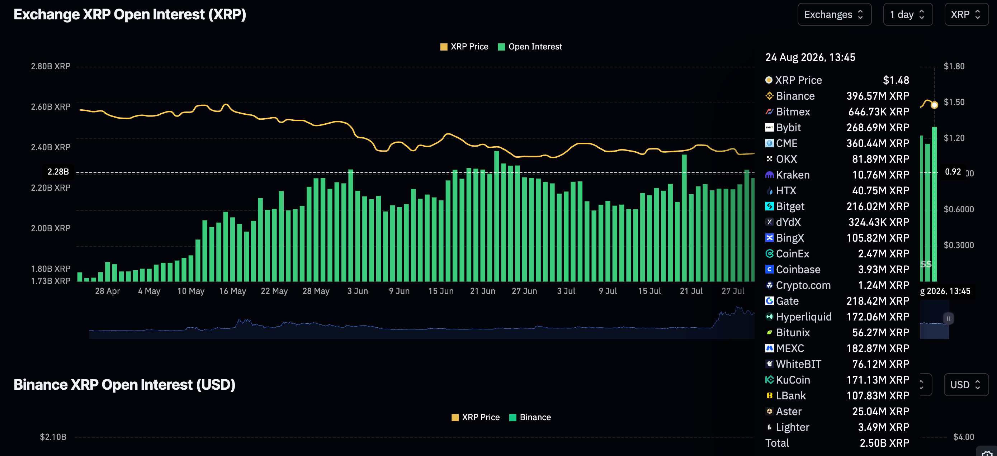Click the XRP price line marker dot
This screenshot has height=456, width=997.
[934, 105]
